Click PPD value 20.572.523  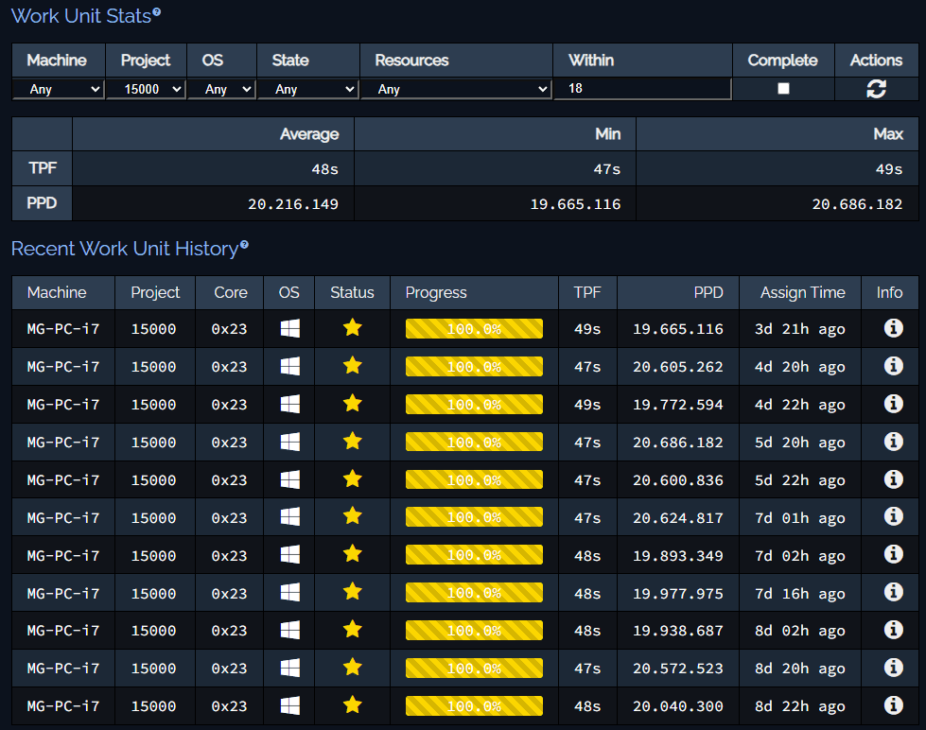pyautogui.click(x=678, y=669)
